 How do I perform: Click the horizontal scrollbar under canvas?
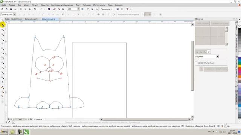pyautogui.click(x=145, y=119)
